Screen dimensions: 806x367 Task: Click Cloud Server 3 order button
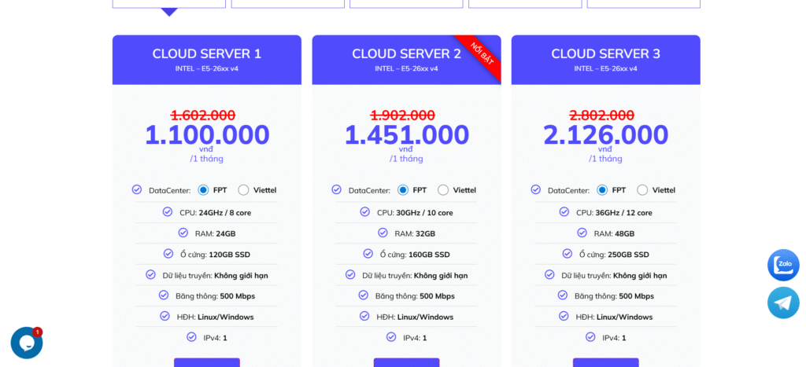[605, 362]
